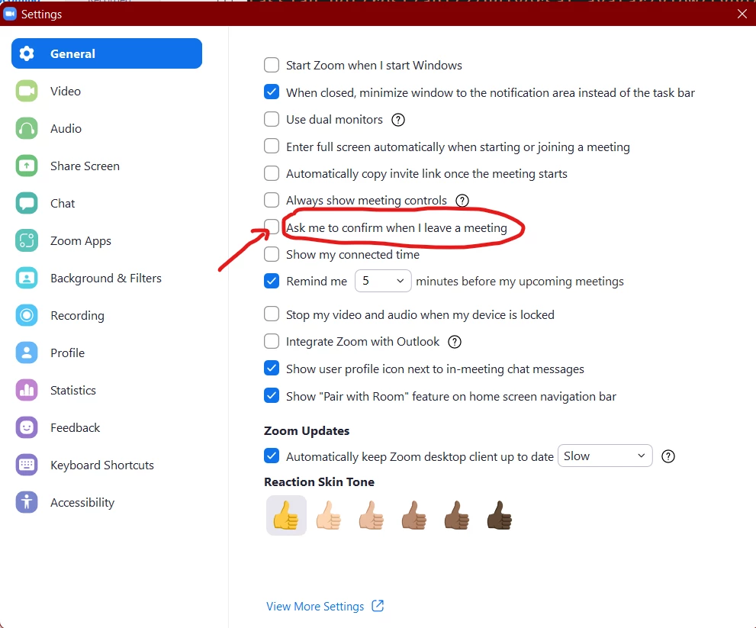Check Integrate Zoom with Outlook
Screen dimensions: 756x628
pos(272,342)
